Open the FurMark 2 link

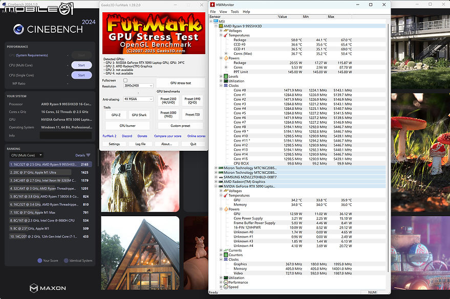[x=110, y=136]
